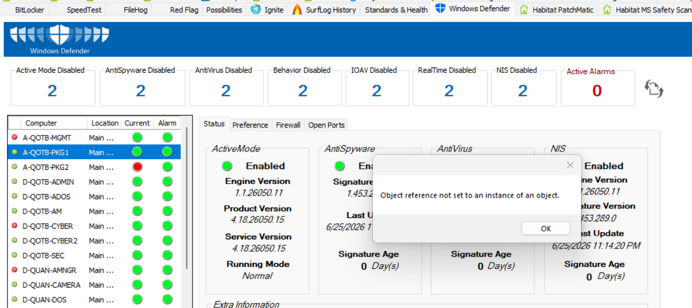Click the AntiSpyware Disabled count

[x=141, y=91]
